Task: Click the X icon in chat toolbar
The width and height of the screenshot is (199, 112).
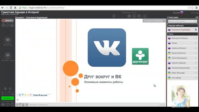Action: pos(27,105)
